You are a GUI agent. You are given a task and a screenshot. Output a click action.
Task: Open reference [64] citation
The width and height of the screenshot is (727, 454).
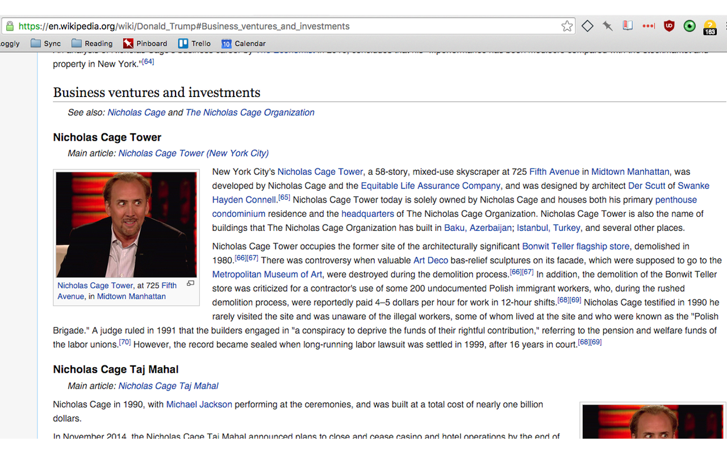(148, 61)
